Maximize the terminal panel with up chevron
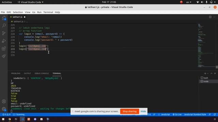218x122 pixels. click(211, 74)
